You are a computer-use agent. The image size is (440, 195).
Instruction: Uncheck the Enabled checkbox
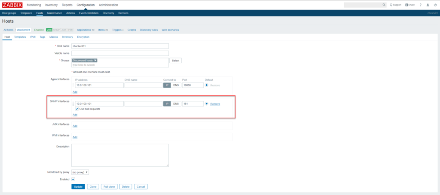73,179
